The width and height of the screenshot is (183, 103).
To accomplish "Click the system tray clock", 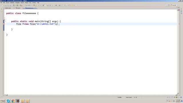I will point(178,101).
